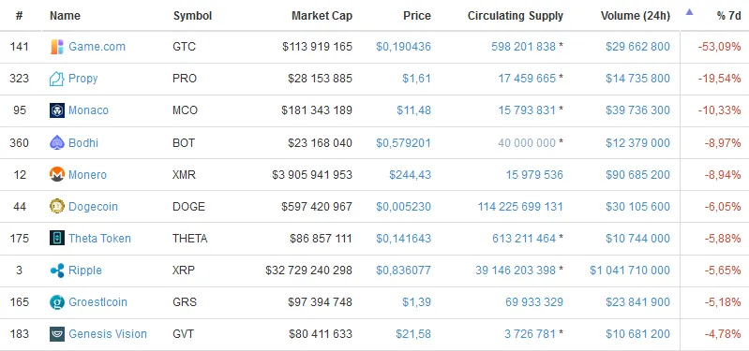Click the Monero orange logo icon
The image size is (749, 351).
57,174
